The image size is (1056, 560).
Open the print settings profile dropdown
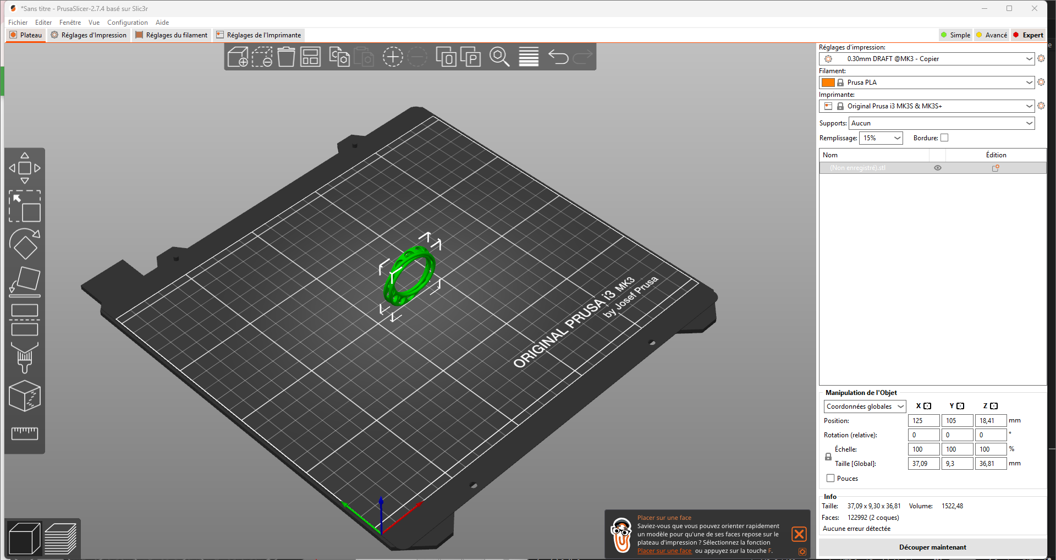tap(927, 58)
